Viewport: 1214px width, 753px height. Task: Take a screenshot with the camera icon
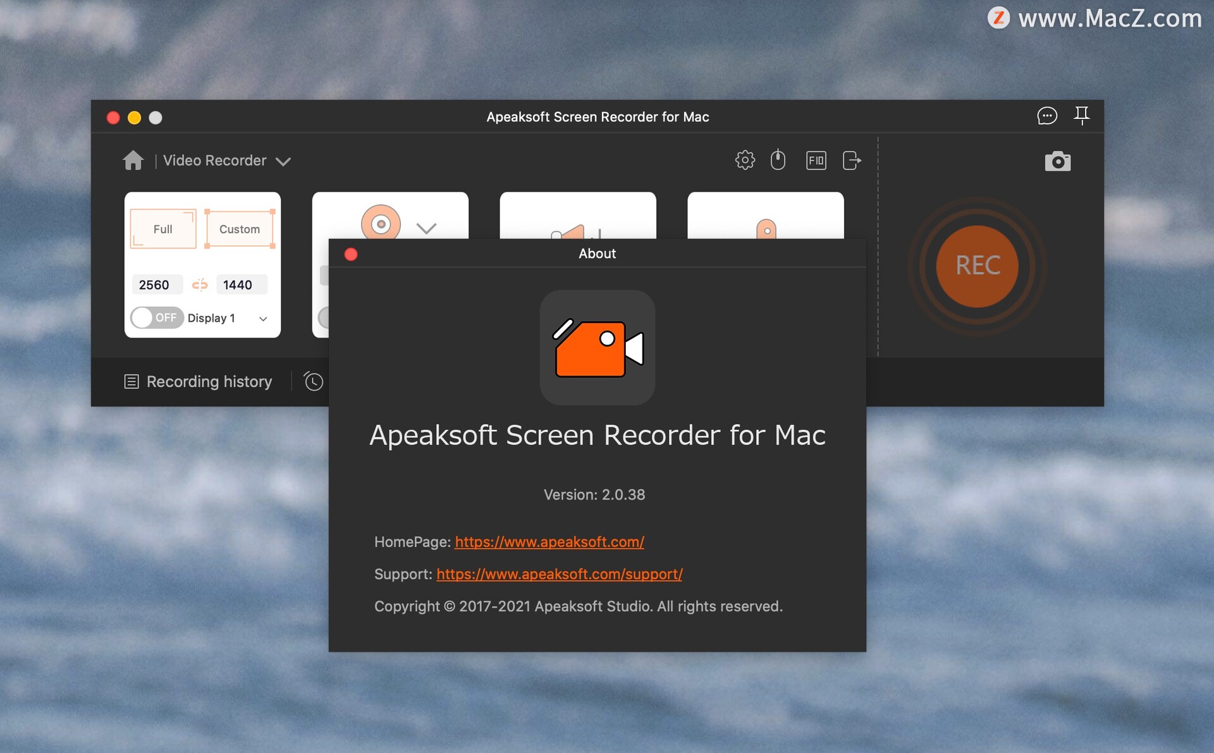[x=1057, y=162]
